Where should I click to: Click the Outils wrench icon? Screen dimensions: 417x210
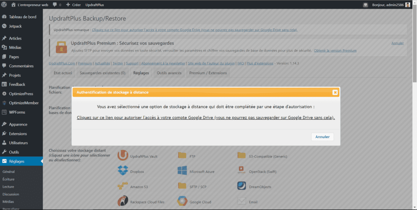[x=4, y=152]
